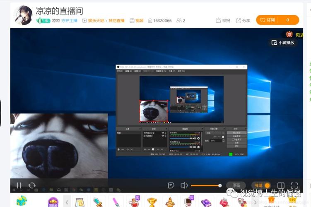Open the 场景集合 menu in OBS window
The image size is (311, 207).
(x=161, y=71)
